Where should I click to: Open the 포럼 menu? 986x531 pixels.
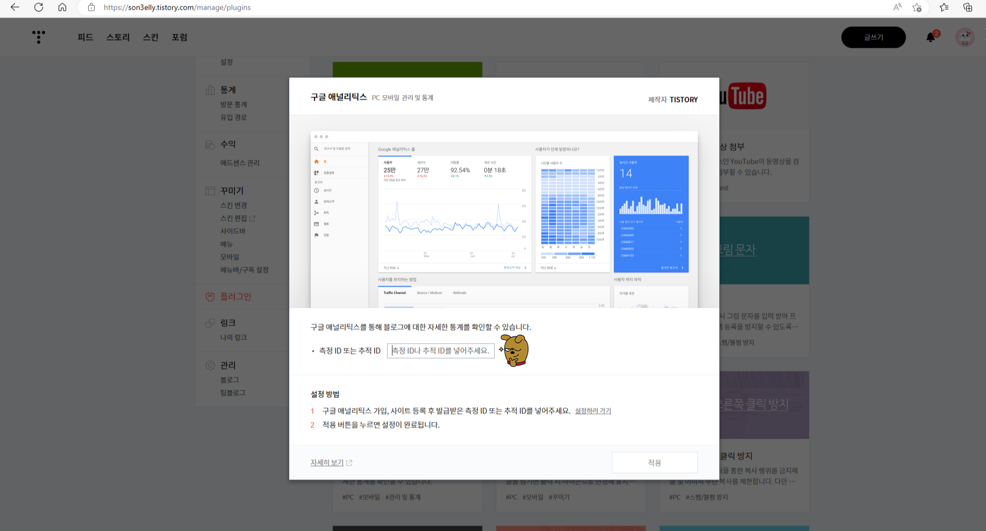click(x=179, y=37)
